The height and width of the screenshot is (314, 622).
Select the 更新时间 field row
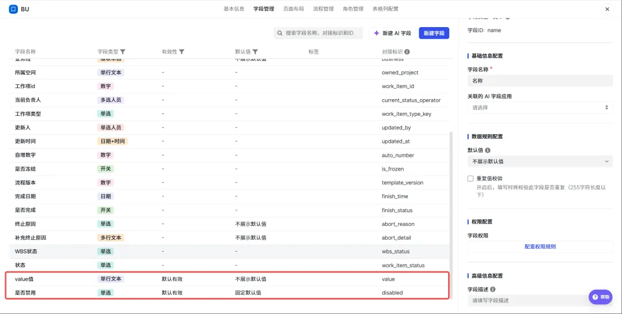pos(230,141)
